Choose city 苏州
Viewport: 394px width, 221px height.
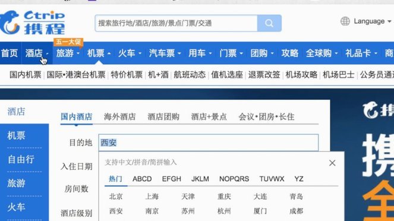pyautogui.click(x=188, y=211)
